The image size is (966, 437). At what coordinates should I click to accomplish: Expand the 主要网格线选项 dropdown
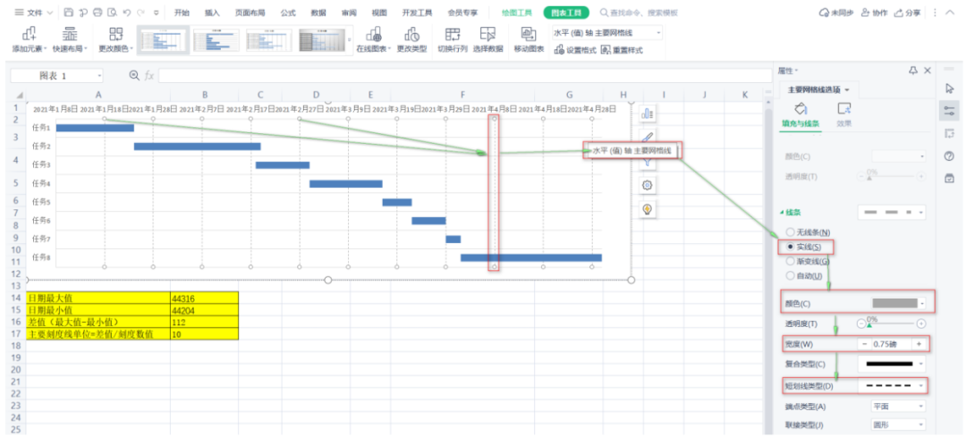coord(847,90)
